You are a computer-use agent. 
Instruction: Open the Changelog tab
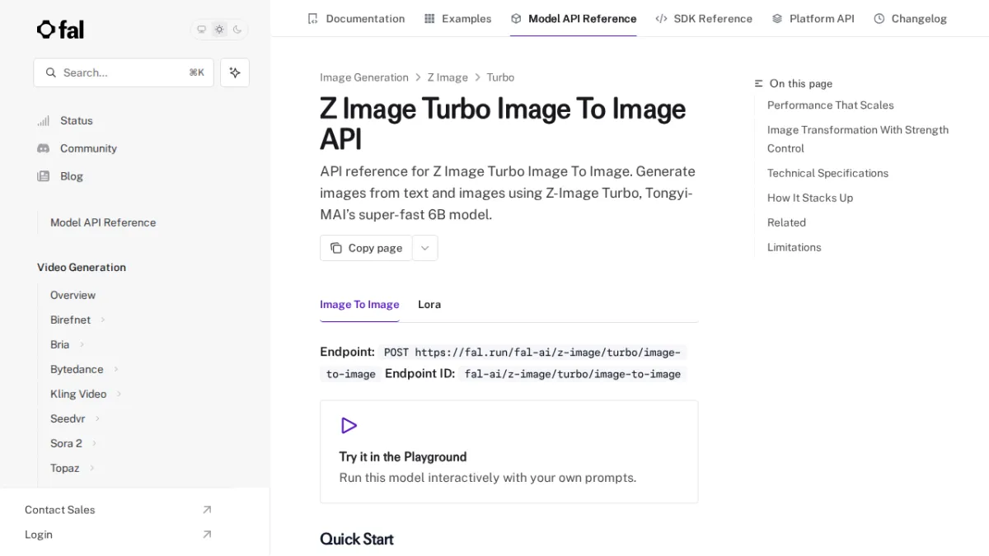[910, 18]
